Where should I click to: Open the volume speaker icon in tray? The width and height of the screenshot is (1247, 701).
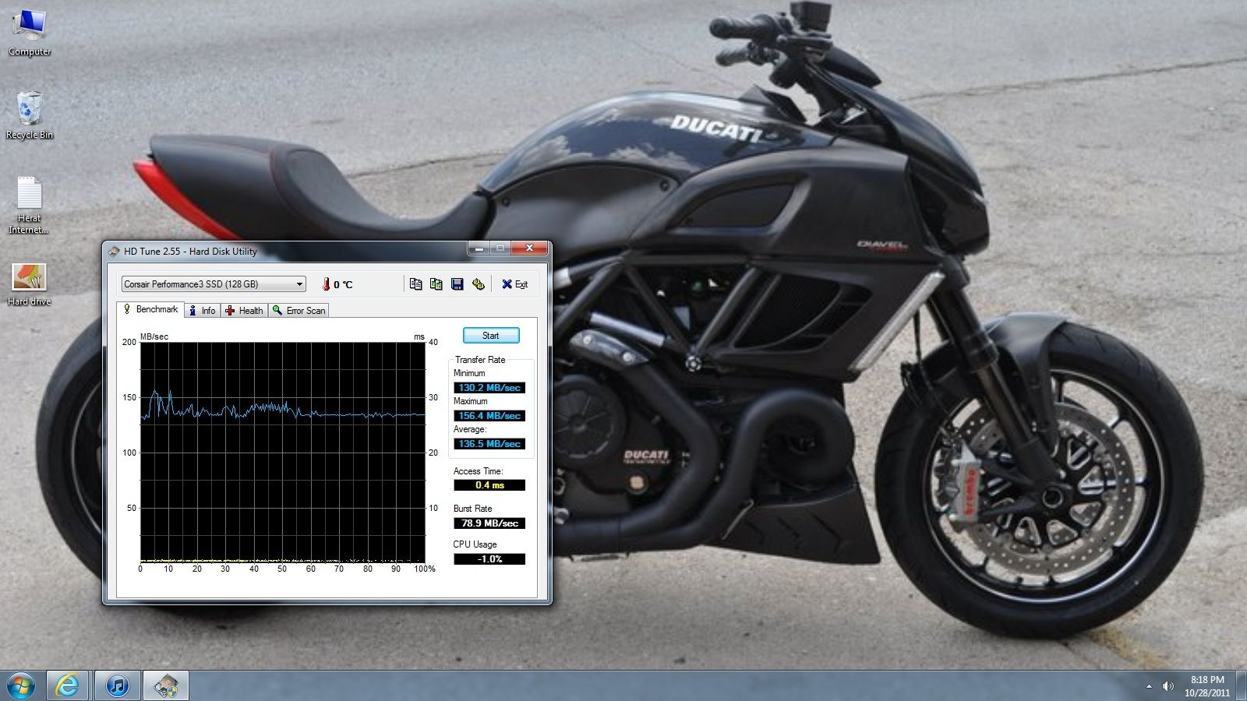pos(1168,686)
